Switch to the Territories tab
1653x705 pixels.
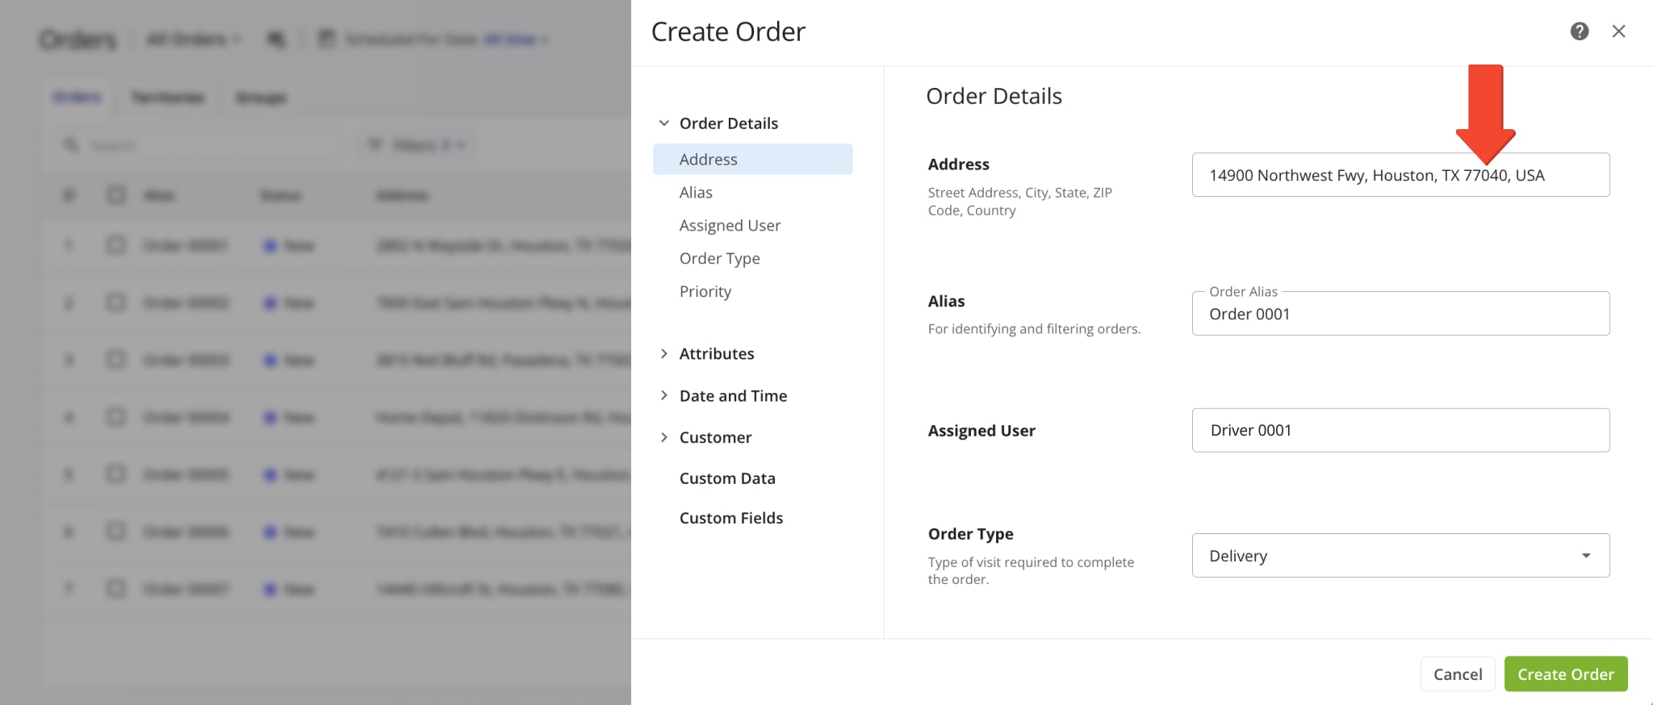pos(167,98)
